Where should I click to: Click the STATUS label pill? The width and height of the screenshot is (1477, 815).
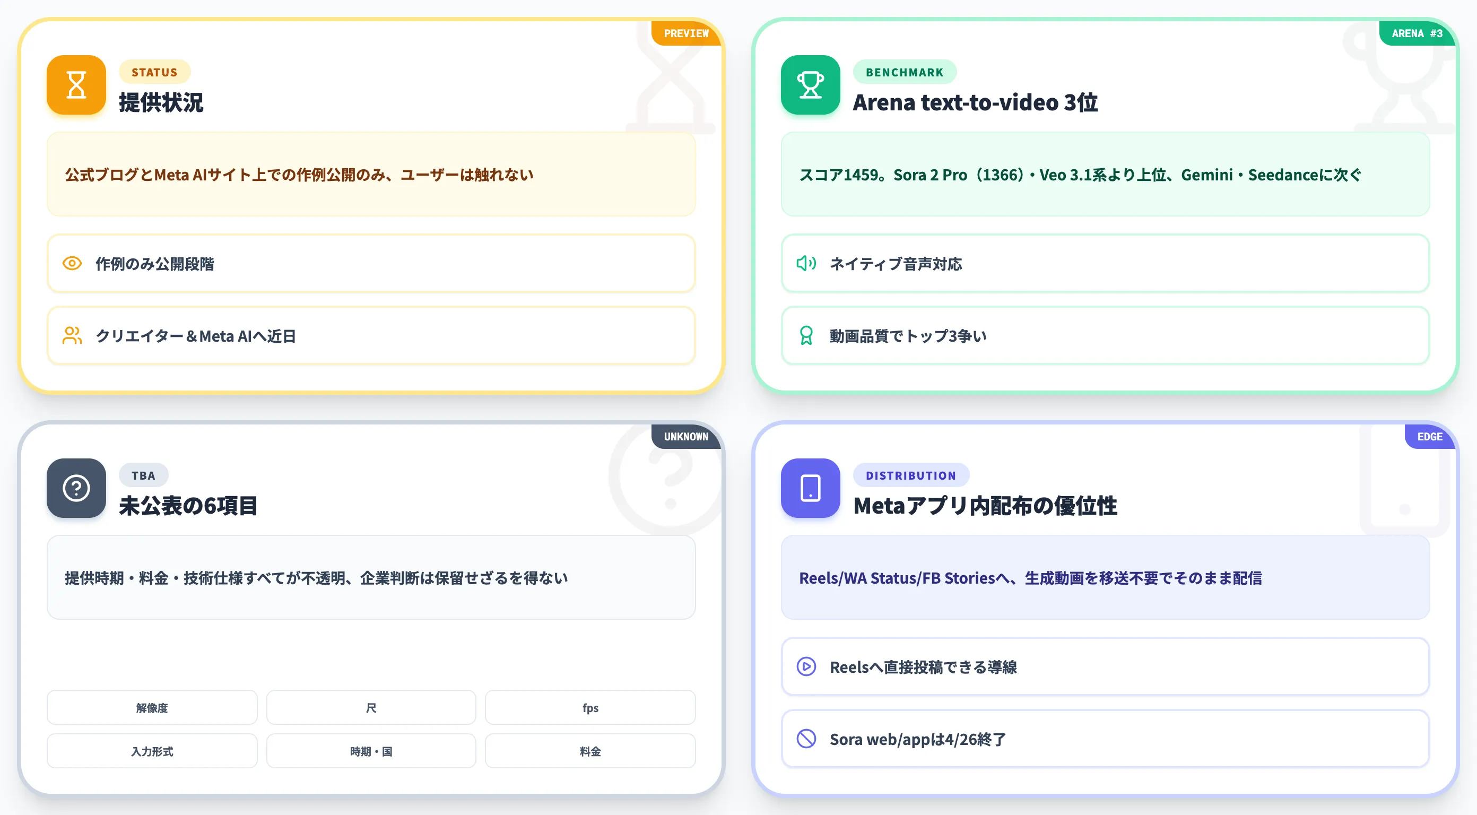154,72
